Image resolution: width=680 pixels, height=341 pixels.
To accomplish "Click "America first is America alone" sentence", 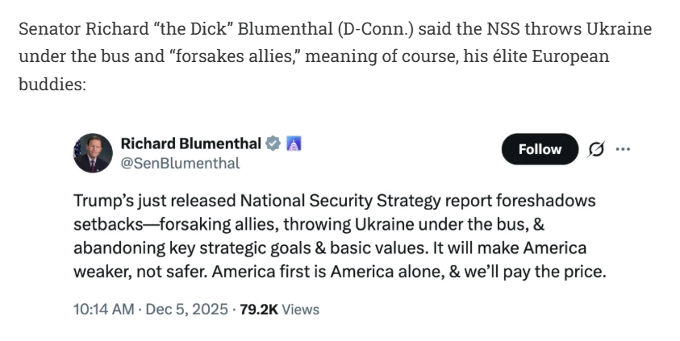I will coord(332,271).
